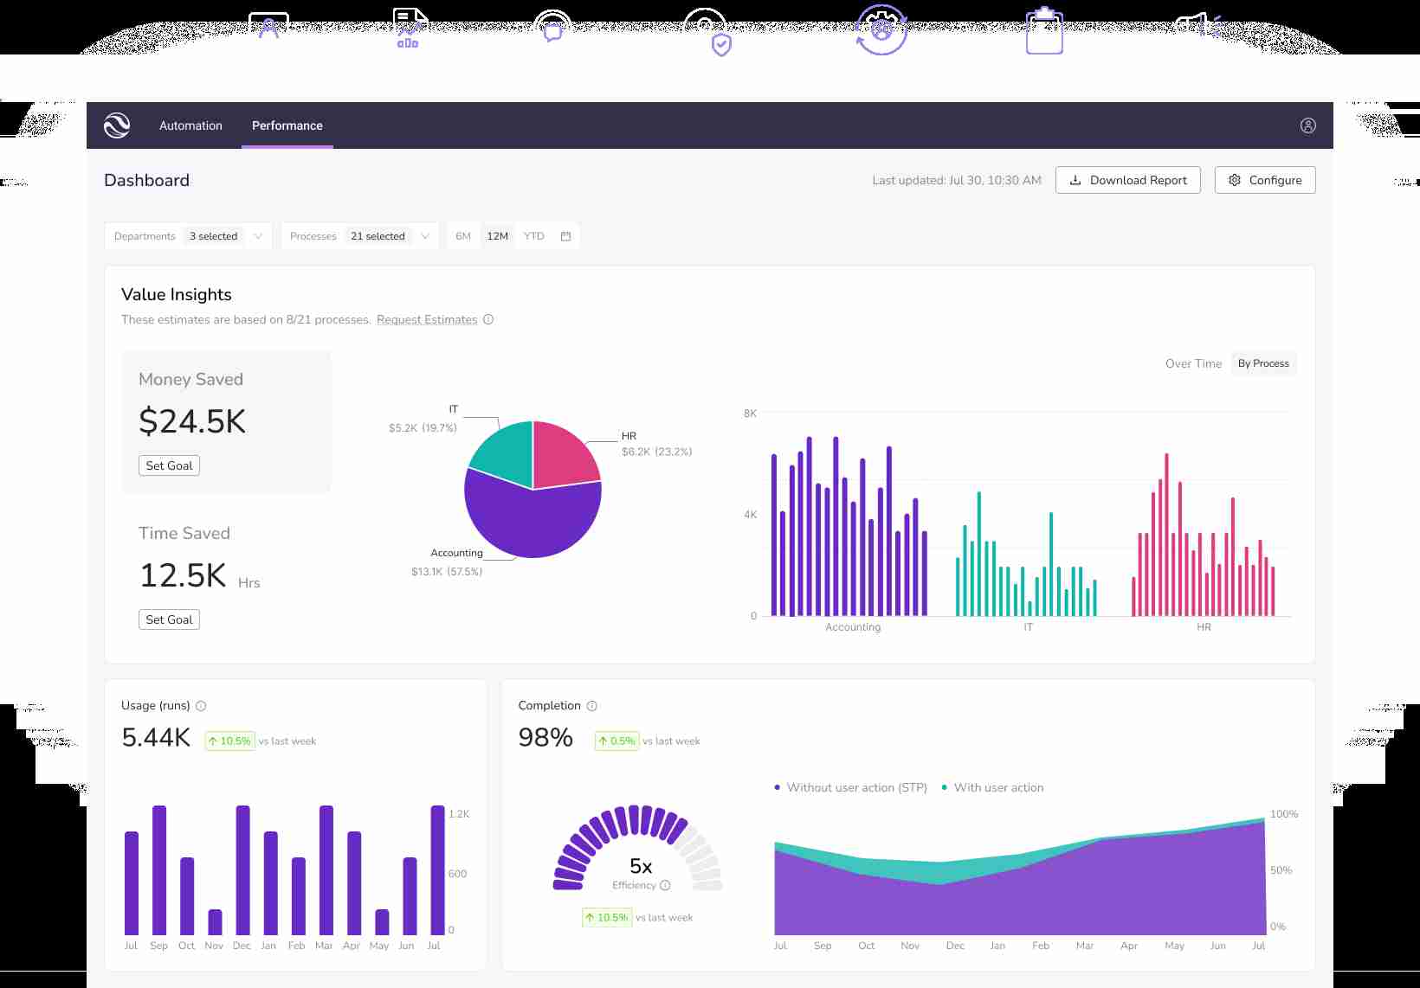This screenshot has height=988, width=1420.
Task: Click the gear icon in Configure
Action: click(x=1235, y=180)
